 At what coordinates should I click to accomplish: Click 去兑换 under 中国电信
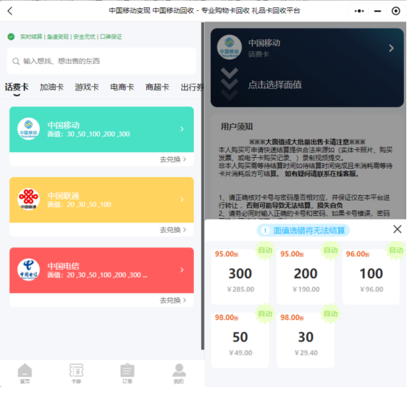(x=173, y=300)
